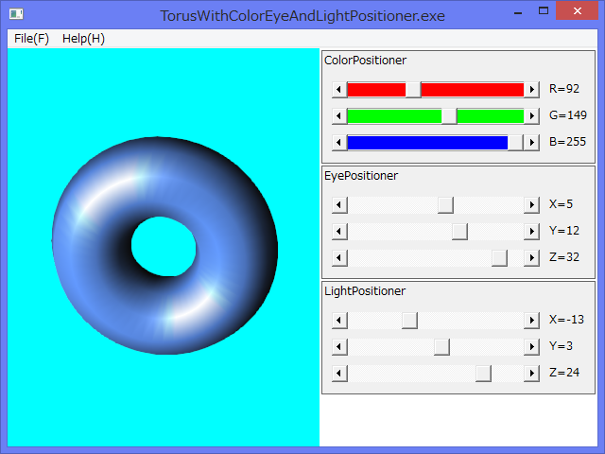This screenshot has height=454, width=605.
Task: Click the LightPositioner X slider thumb
Action: click(409, 321)
